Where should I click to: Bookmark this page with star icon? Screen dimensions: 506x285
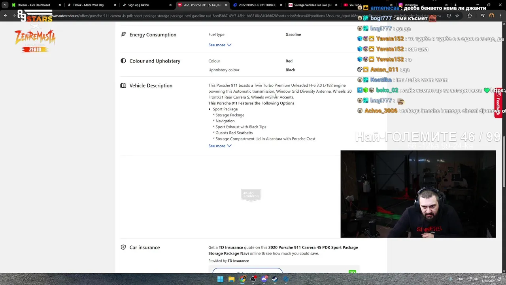coord(457,16)
